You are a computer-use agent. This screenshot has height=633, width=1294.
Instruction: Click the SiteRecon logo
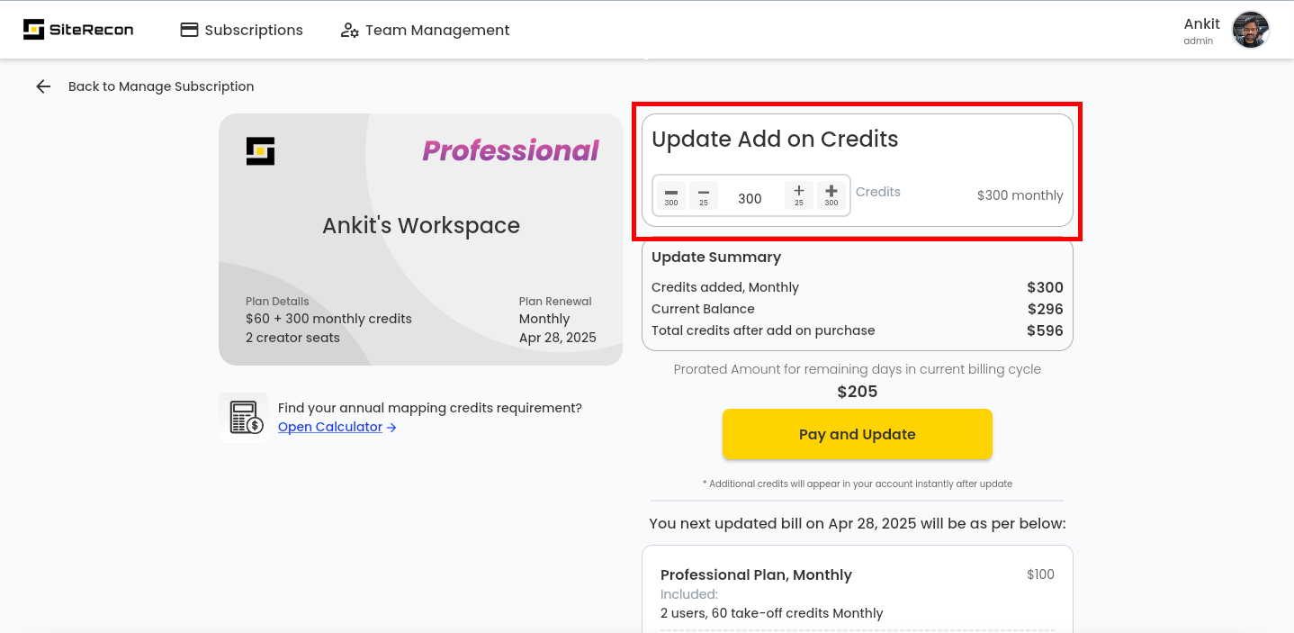tap(78, 30)
